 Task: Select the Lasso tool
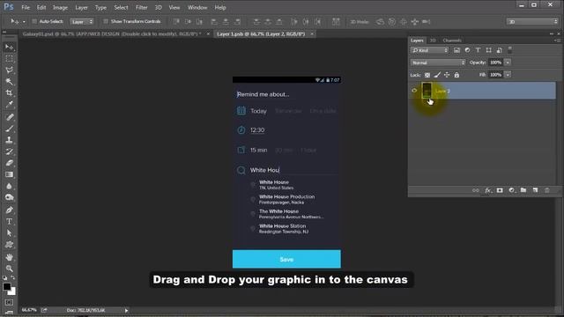point(10,70)
